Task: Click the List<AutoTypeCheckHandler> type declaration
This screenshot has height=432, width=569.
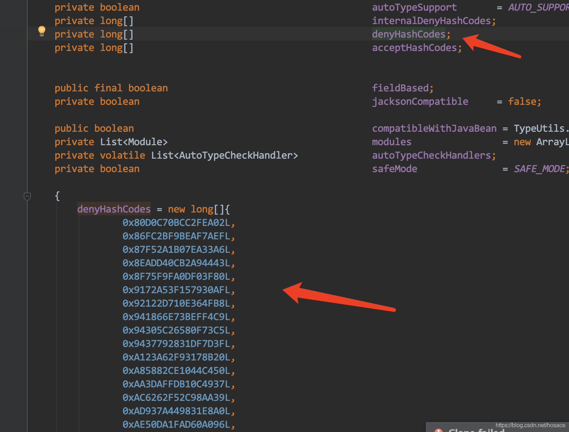Action: [x=224, y=155]
